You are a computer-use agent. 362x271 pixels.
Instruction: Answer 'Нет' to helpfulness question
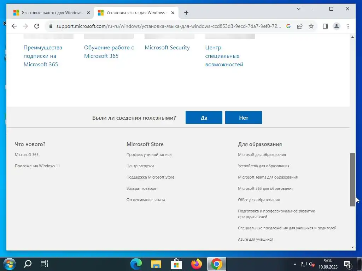[x=244, y=118]
